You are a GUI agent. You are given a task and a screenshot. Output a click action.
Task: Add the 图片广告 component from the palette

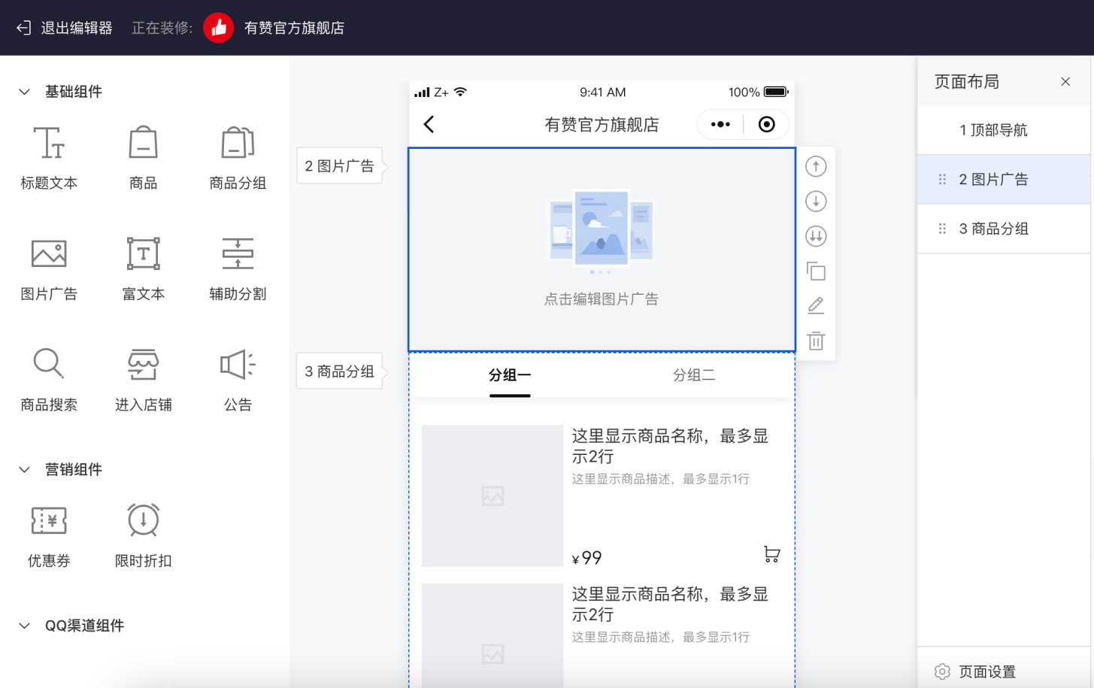[x=49, y=269]
